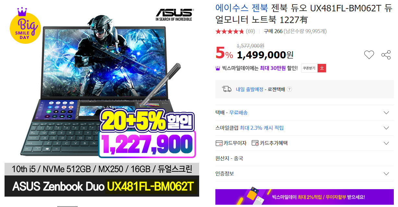This screenshot has width=398, height=207.
Task: Click the 내일 출발예정 link
Action: click(249, 90)
